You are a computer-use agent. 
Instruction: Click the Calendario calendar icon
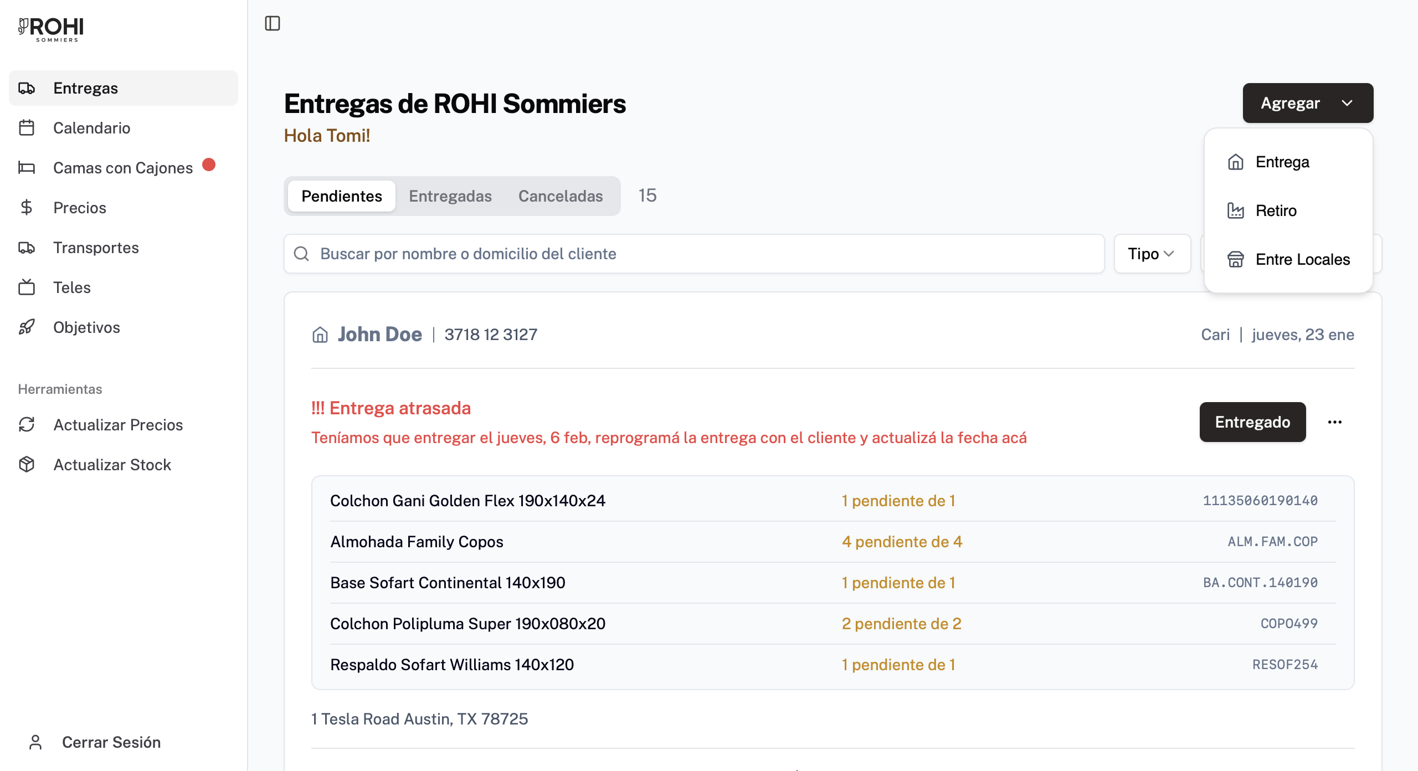(27, 128)
